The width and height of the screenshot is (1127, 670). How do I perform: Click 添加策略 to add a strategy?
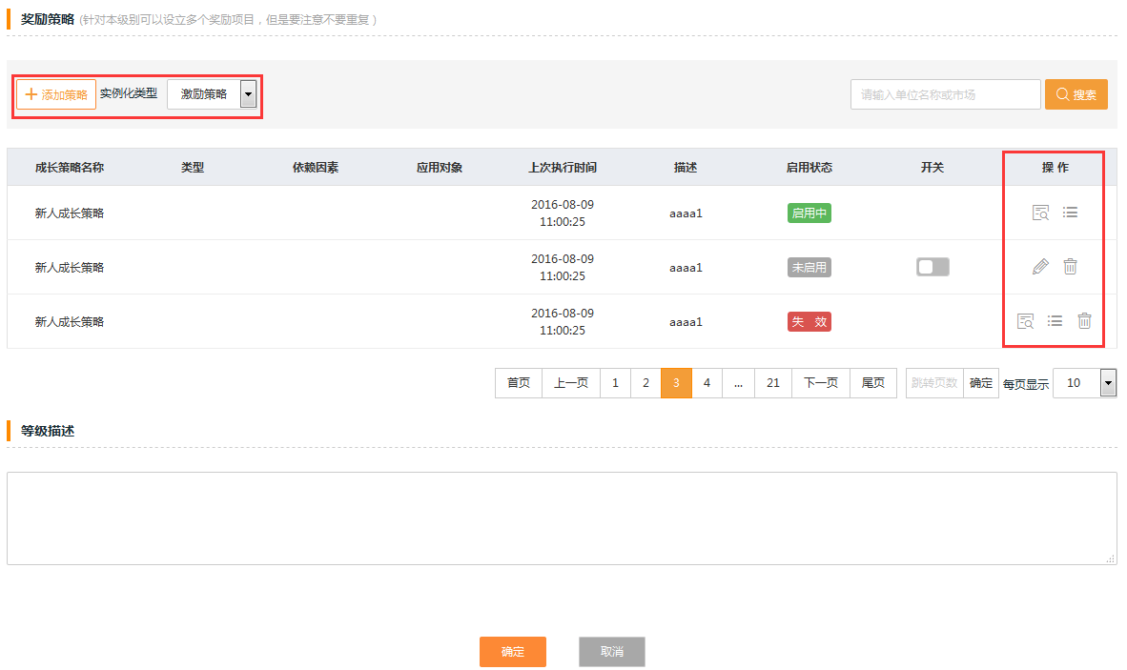click(56, 94)
